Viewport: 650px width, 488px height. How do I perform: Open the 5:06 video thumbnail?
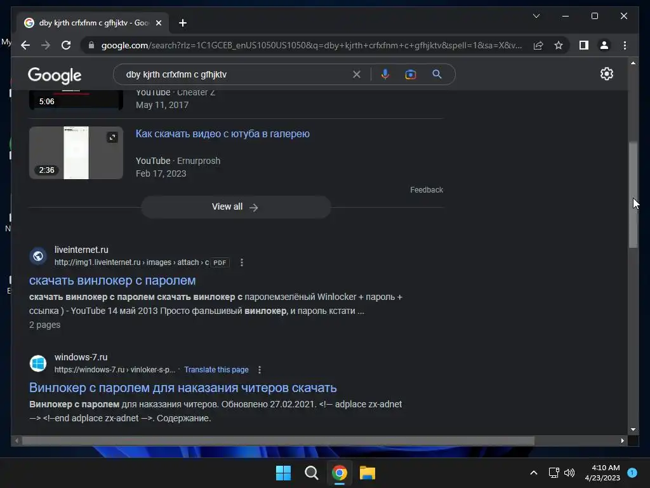[76, 100]
